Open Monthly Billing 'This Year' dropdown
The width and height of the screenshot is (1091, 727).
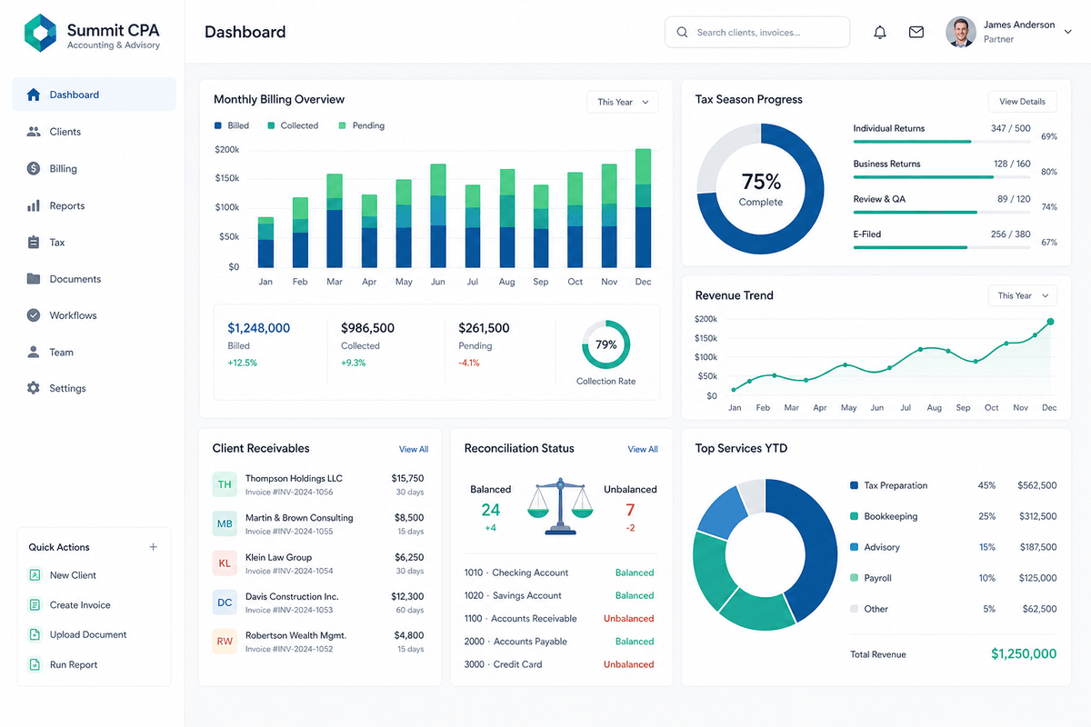(x=623, y=102)
